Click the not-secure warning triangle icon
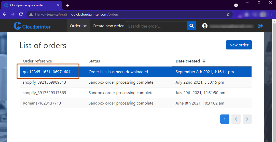Screen dimensions: 276x142 click(x=31, y=14)
